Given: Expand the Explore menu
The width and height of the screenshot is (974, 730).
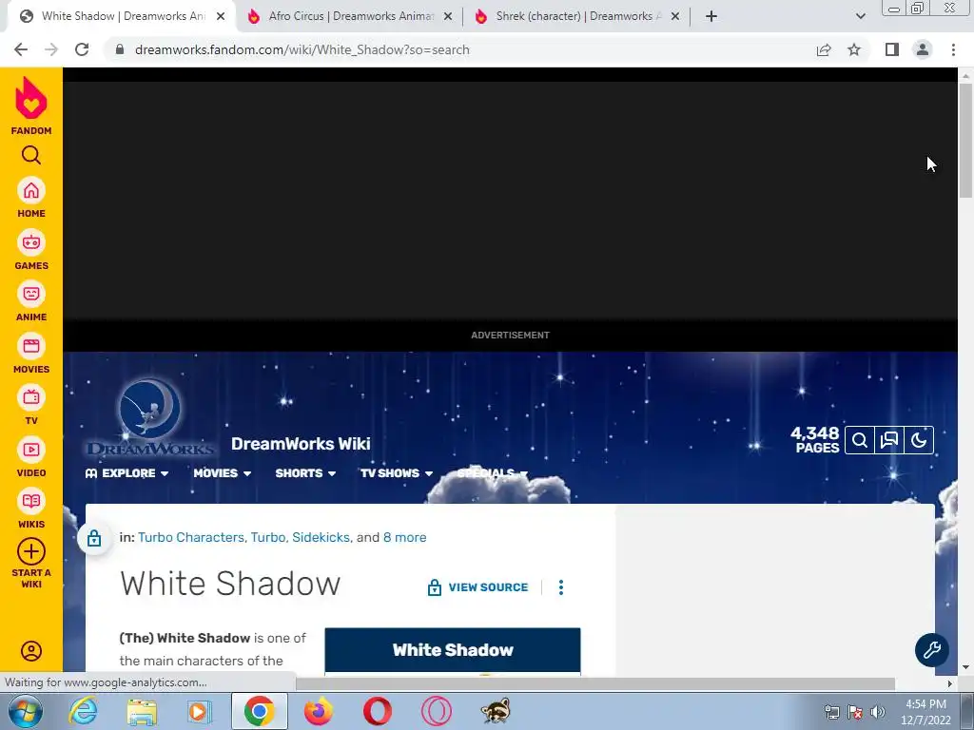Looking at the screenshot, I should pos(127,473).
